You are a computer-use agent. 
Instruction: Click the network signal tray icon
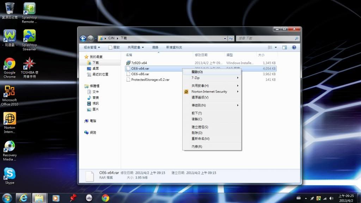click(x=325, y=198)
